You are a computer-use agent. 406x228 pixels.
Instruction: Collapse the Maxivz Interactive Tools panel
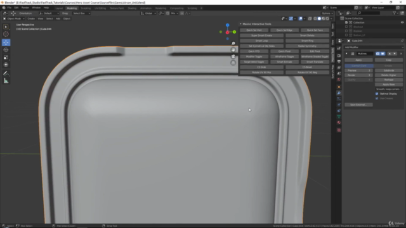point(240,24)
